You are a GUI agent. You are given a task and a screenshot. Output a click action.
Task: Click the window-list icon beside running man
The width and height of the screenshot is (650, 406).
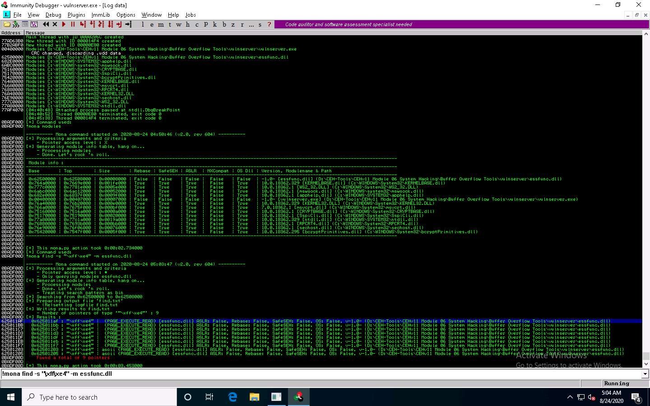click(25, 24)
